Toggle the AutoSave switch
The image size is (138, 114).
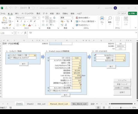(31, 8)
